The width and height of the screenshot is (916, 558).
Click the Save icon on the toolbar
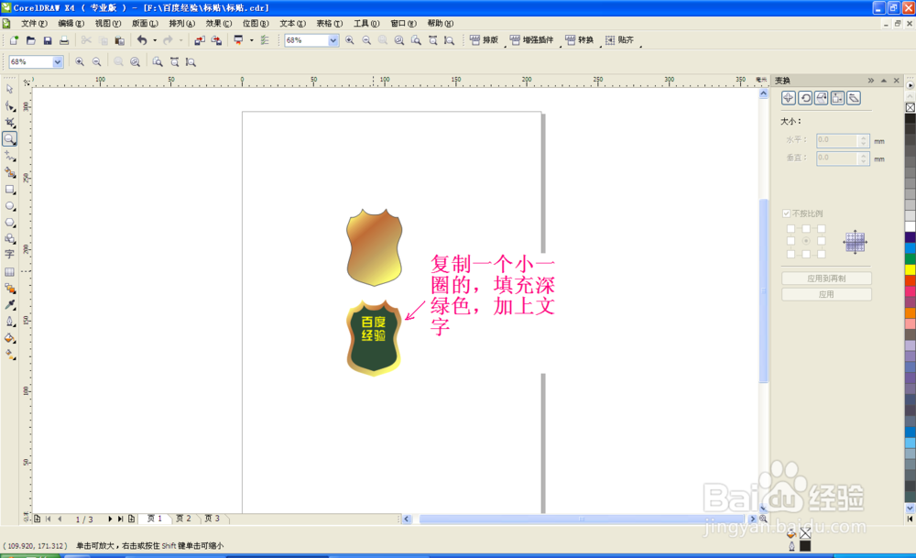(47, 40)
